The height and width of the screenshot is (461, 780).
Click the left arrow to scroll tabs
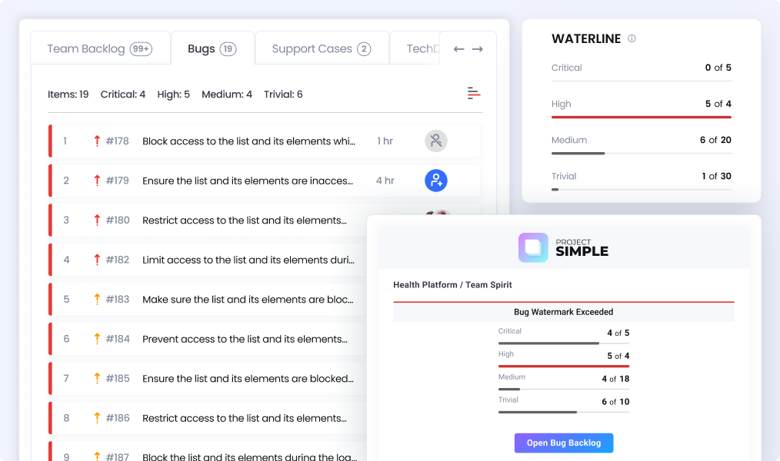458,49
